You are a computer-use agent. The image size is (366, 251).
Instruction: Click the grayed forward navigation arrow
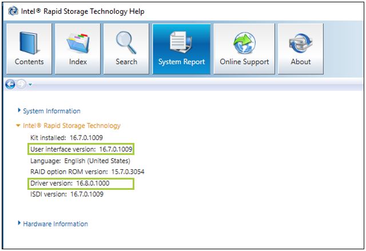(21, 84)
